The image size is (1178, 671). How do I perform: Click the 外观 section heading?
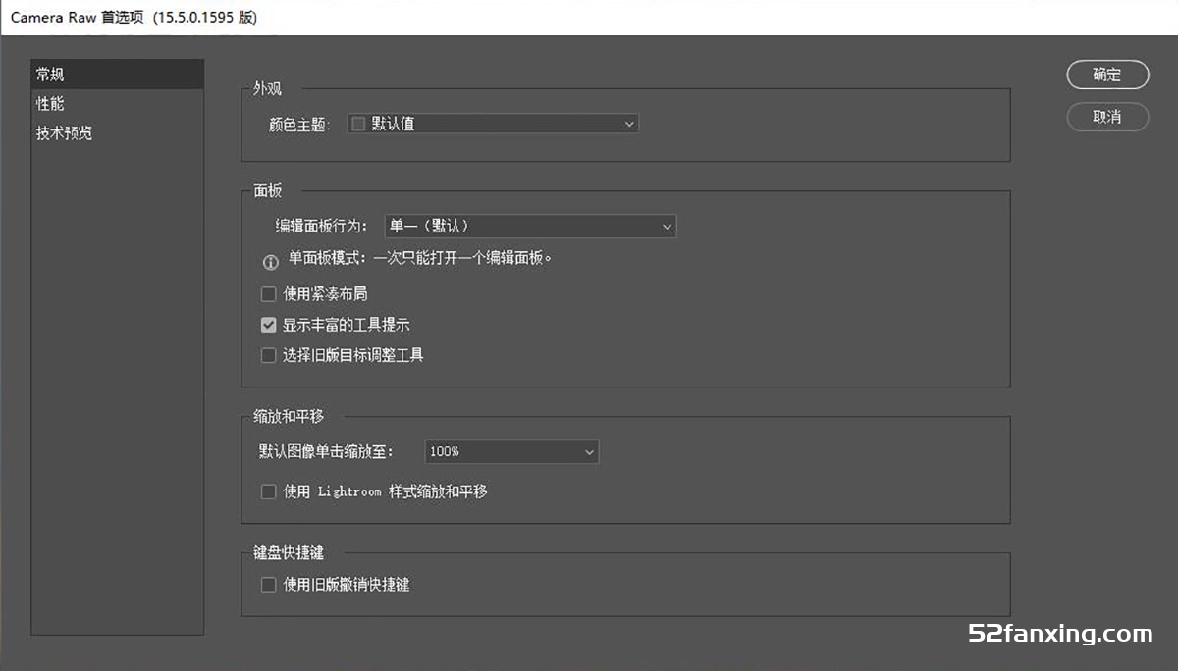[267, 88]
